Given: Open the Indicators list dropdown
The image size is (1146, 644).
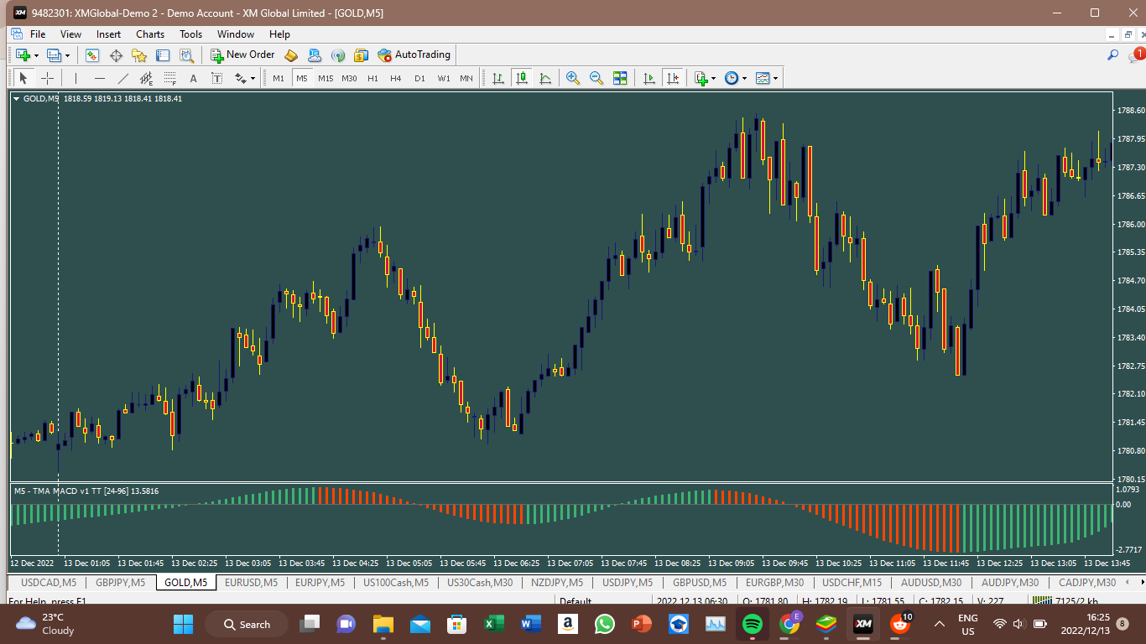Looking at the screenshot, I should (705, 78).
